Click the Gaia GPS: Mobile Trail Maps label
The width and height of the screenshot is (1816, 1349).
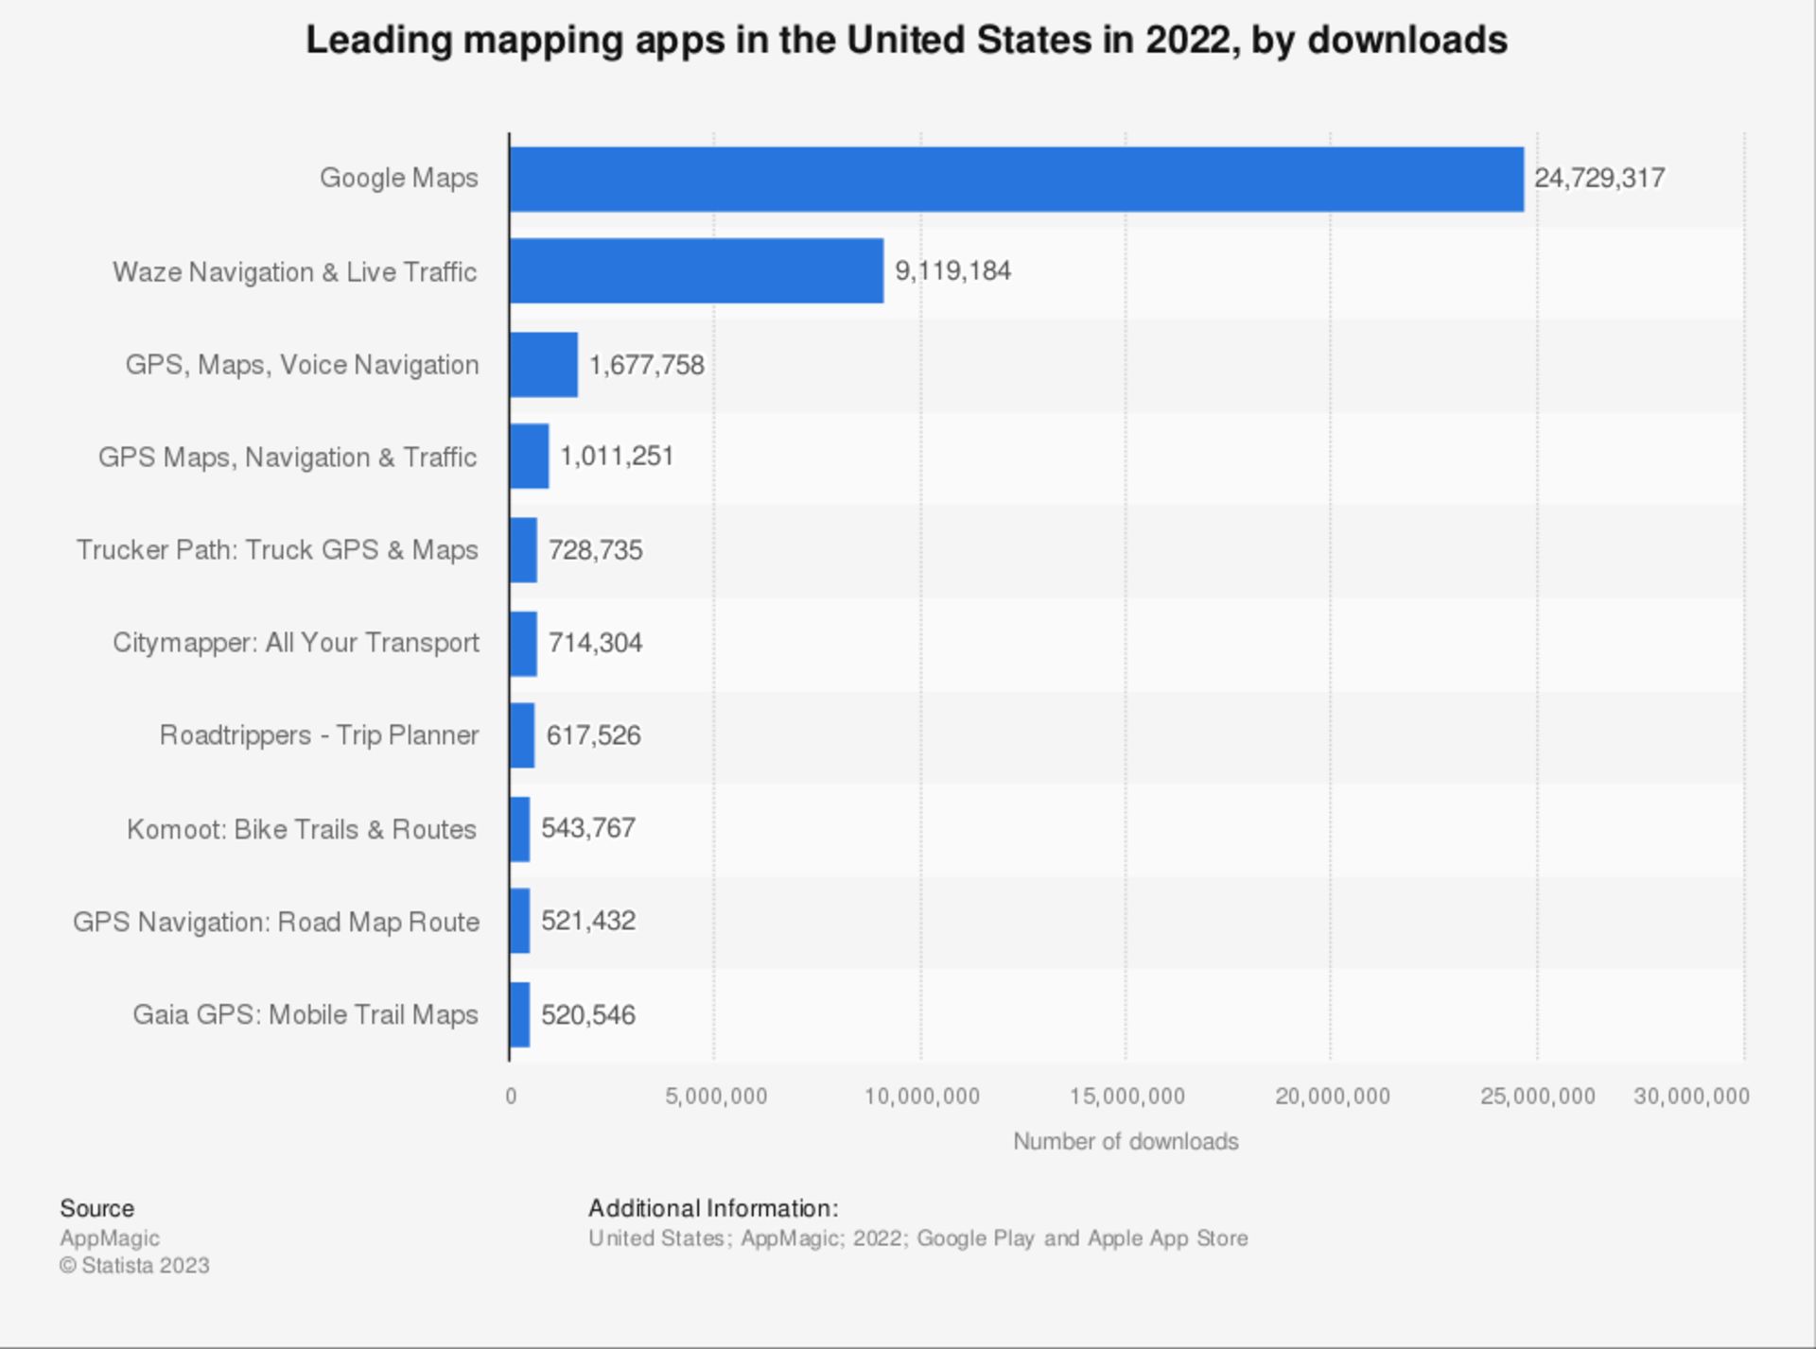pyautogui.click(x=306, y=1014)
